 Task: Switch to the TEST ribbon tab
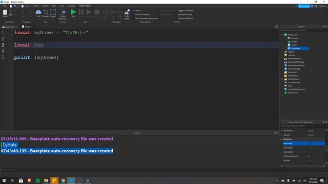pos(54,6)
